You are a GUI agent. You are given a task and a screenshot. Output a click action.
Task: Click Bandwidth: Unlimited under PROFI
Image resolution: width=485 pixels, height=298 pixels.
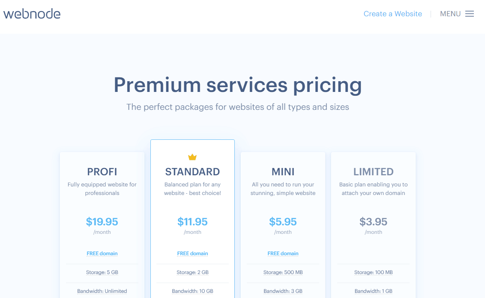[x=102, y=291]
